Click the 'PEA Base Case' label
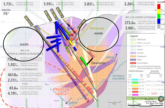Screen dimensions: 165x108 (x=97, y=28)
